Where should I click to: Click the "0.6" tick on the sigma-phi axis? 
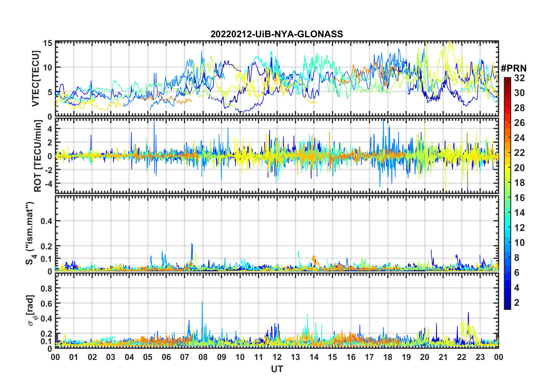pos(46,303)
